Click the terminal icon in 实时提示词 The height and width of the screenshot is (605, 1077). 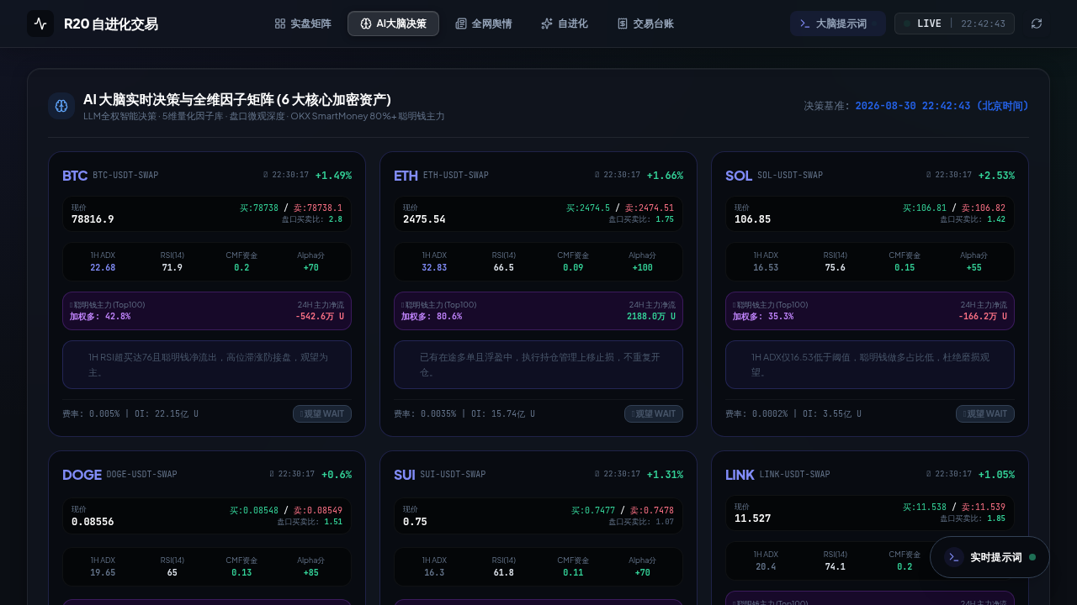[x=954, y=557]
